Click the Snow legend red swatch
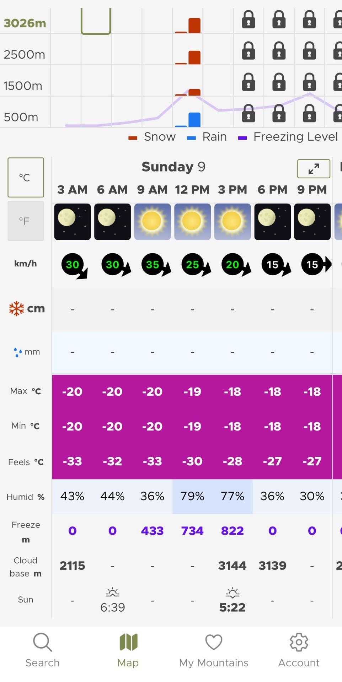The image size is (342, 682). coord(133,138)
